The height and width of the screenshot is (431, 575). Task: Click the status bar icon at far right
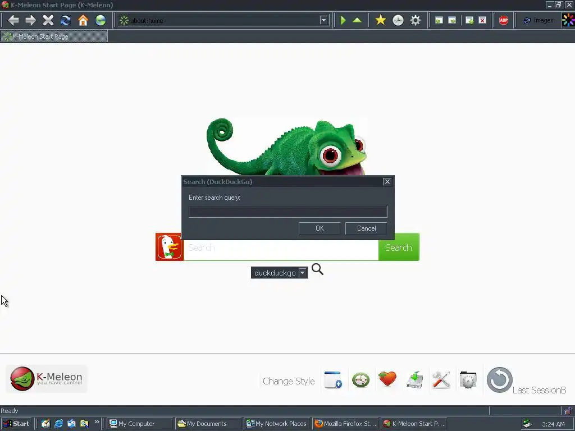[x=568, y=411]
